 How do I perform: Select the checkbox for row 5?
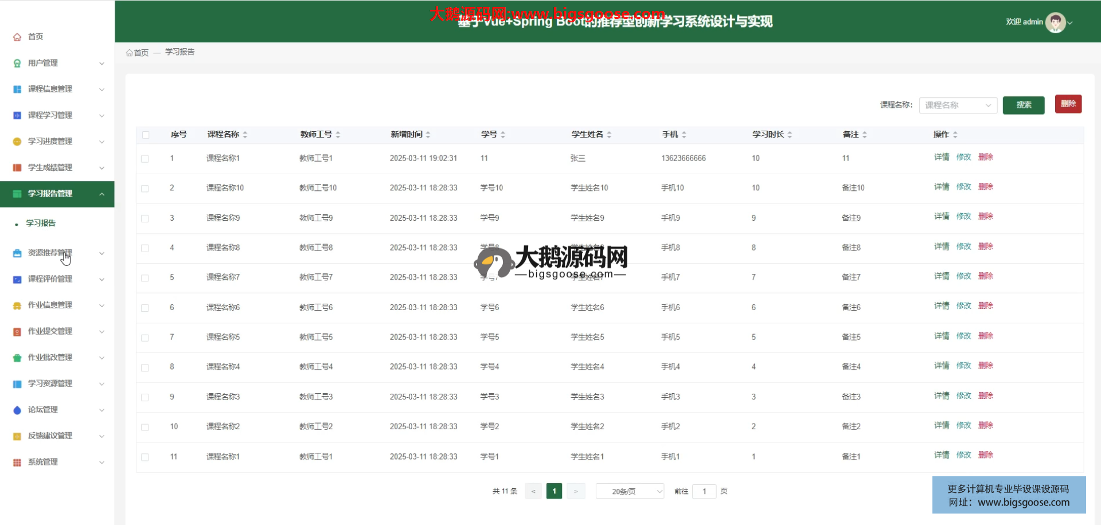point(145,278)
